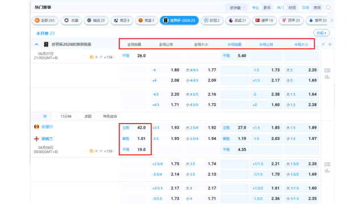Open the +159 more markets link
The height and width of the screenshot is (204, 364).
tap(109, 151)
